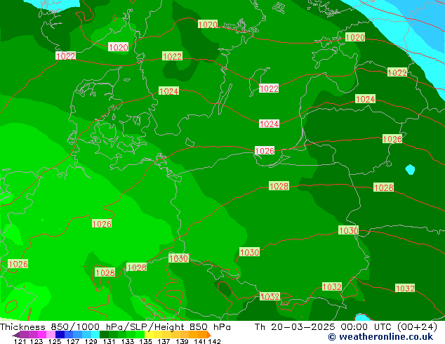Click the dark blue legend color swatch
The height and width of the screenshot is (344, 445).
click(x=60, y=334)
